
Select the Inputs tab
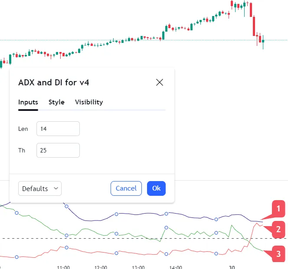click(28, 102)
